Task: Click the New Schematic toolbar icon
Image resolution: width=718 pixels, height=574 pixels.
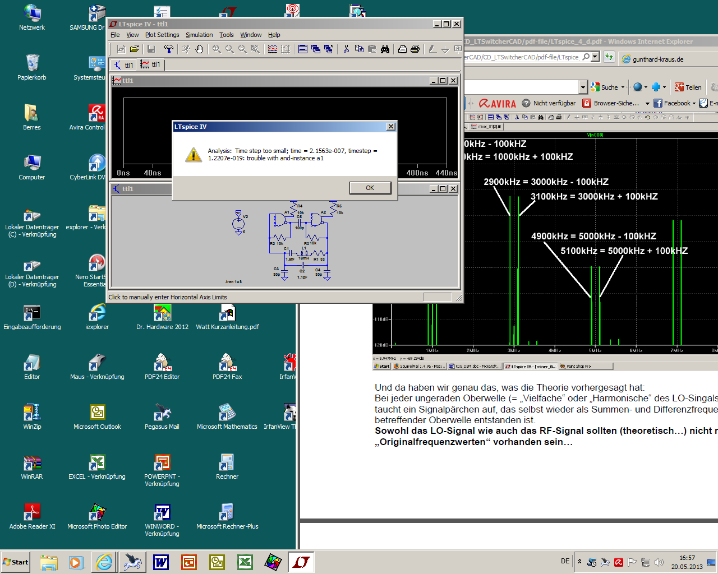Action: click(121, 49)
